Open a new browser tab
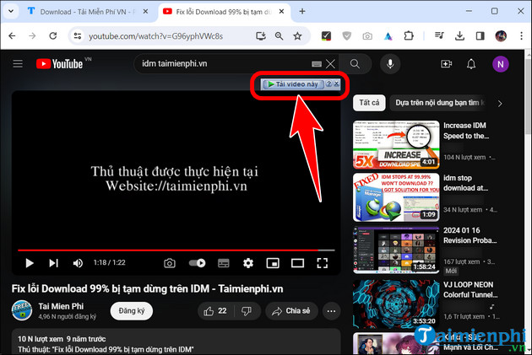532x355 pixels. [302, 12]
